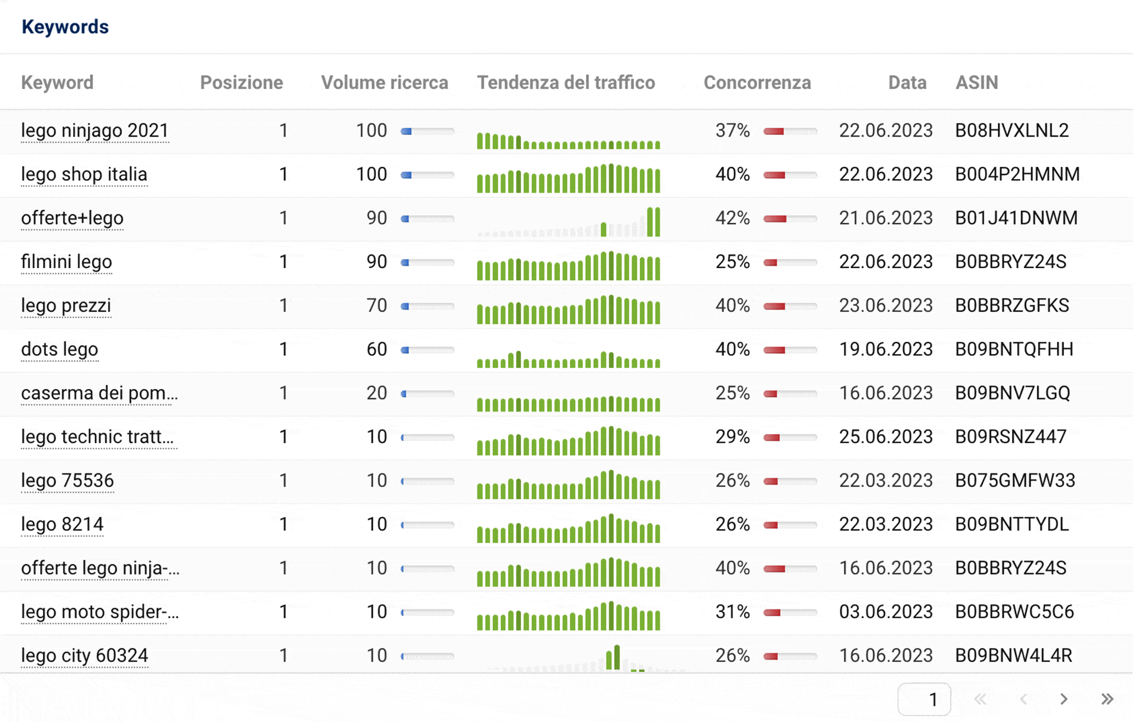Select ASIN B09BNW4L4R
Image resolution: width=1133 pixels, height=722 pixels.
click(x=1014, y=655)
